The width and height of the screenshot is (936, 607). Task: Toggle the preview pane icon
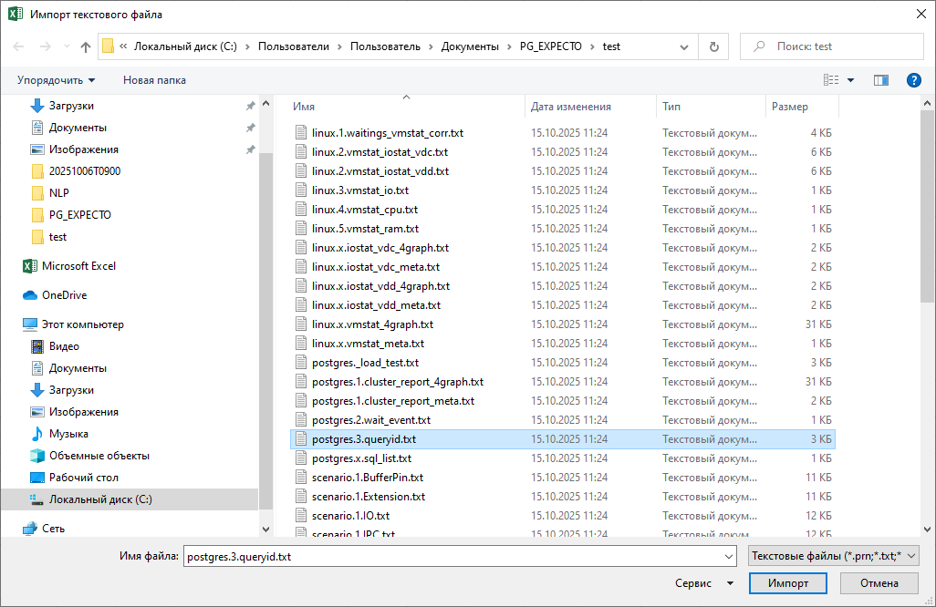coord(881,80)
